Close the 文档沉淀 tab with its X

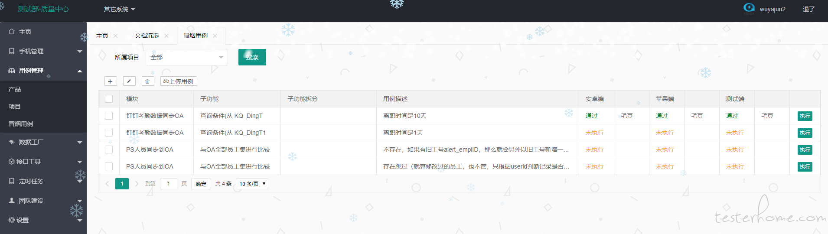click(166, 36)
